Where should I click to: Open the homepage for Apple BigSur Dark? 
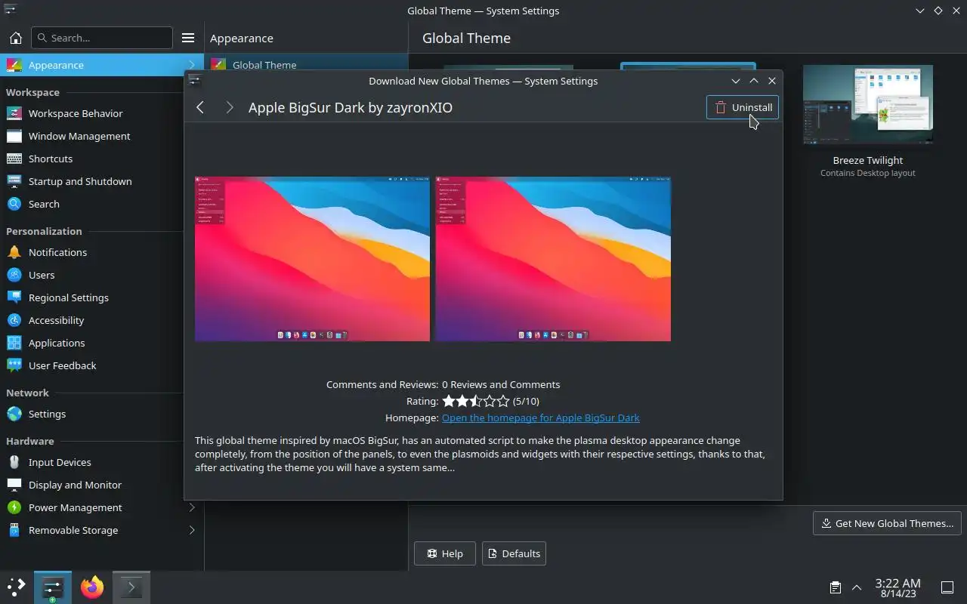(540, 418)
